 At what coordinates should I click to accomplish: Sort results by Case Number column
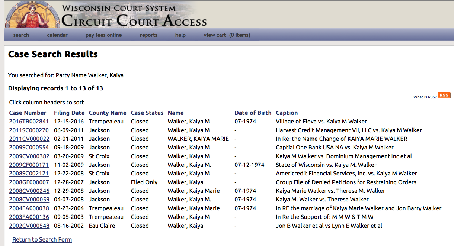click(28, 113)
